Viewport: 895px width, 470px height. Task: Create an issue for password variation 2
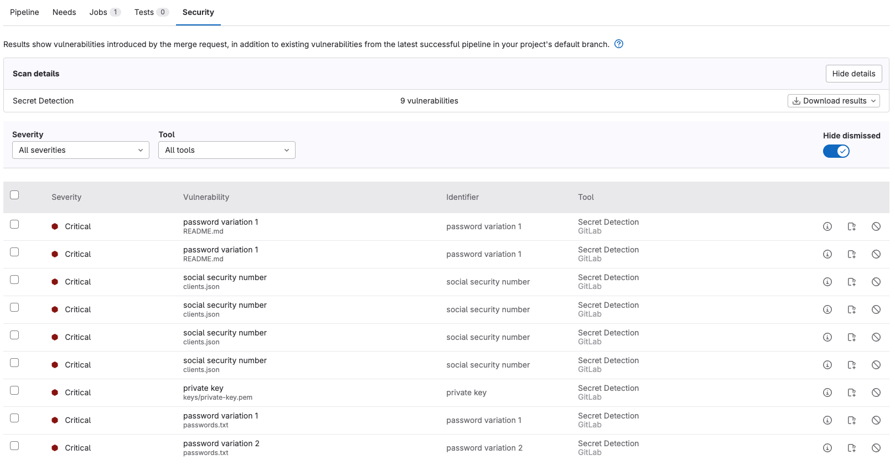(x=852, y=448)
